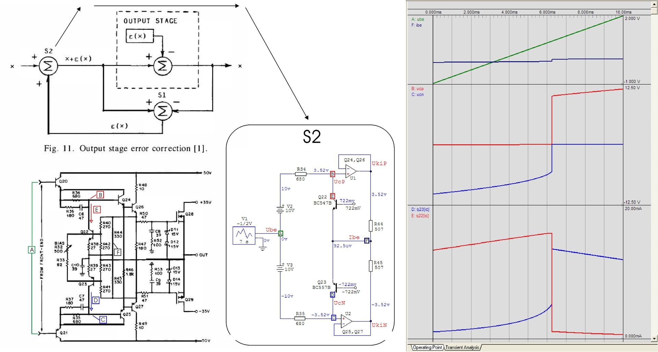This screenshot has width=658, height=352.
Task: Click the -1.000 V axis value
Action: (x=632, y=81)
